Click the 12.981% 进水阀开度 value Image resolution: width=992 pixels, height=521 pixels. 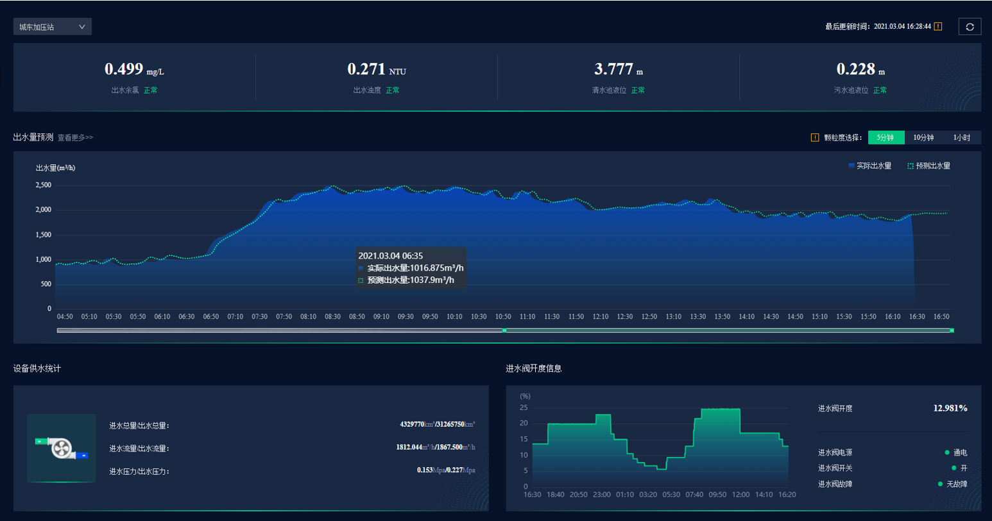click(x=950, y=408)
